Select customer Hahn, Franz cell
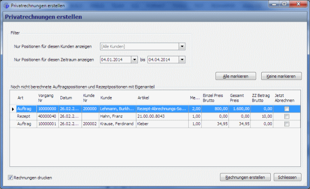Screen dimensions: 310x189 pyautogui.click(x=117, y=116)
